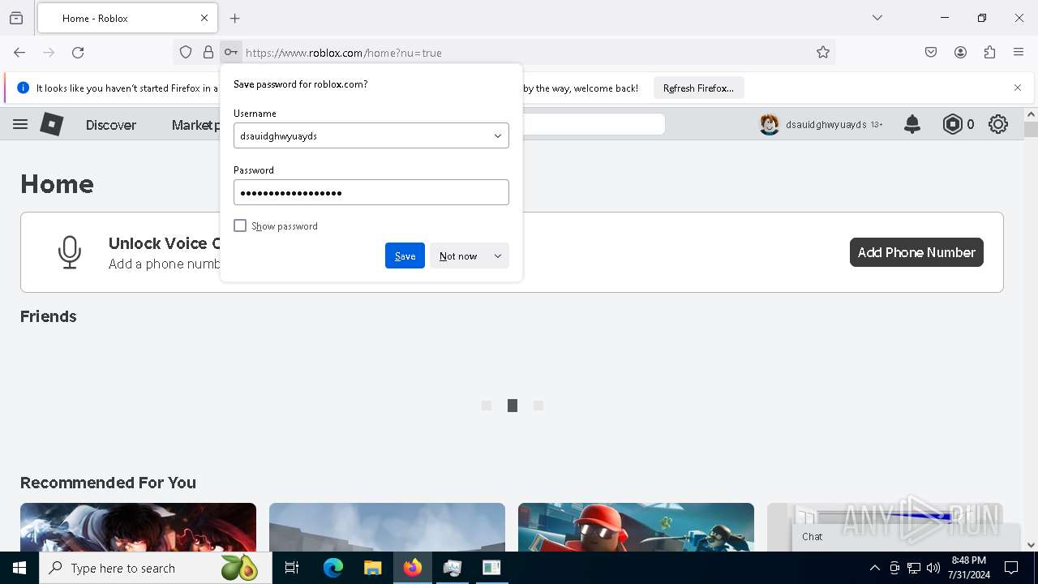1038x584 pixels.
Task: Open the red helmet game thumbnail
Action: (x=636, y=527)
